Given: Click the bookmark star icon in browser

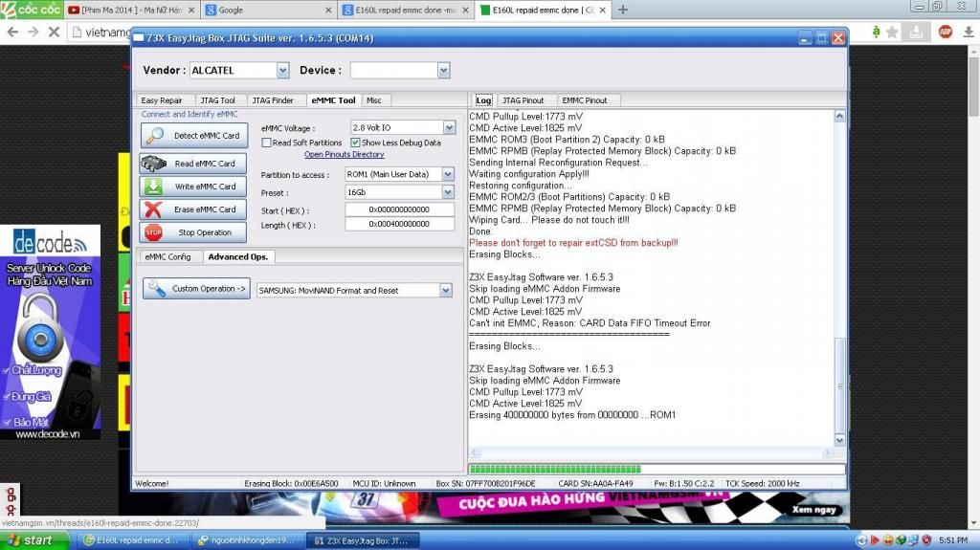Looking at the screenshot, I should (x=893, y=32).
